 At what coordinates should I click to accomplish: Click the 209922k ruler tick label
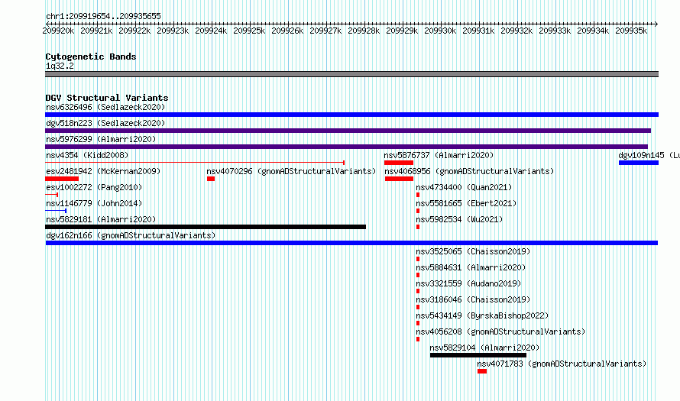click(134, 31)
